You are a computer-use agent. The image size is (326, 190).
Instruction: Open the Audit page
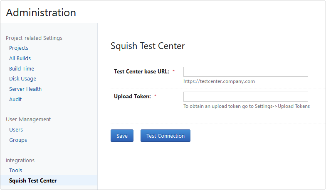15,100
